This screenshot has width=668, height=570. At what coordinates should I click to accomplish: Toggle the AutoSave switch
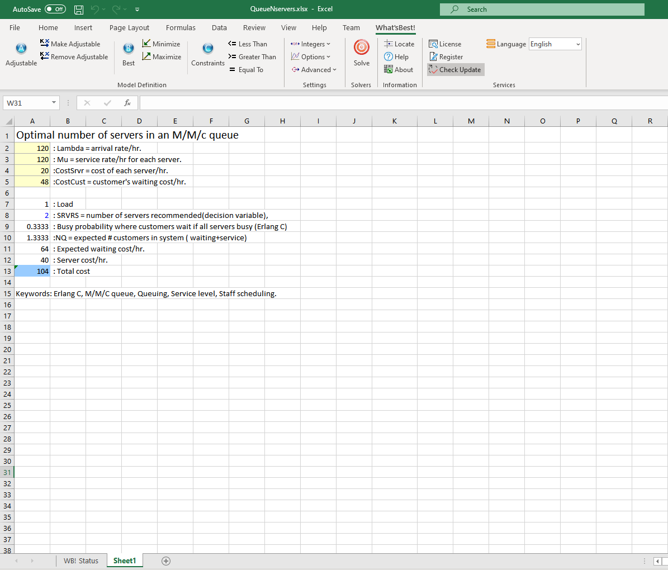[x=55, y=9]
